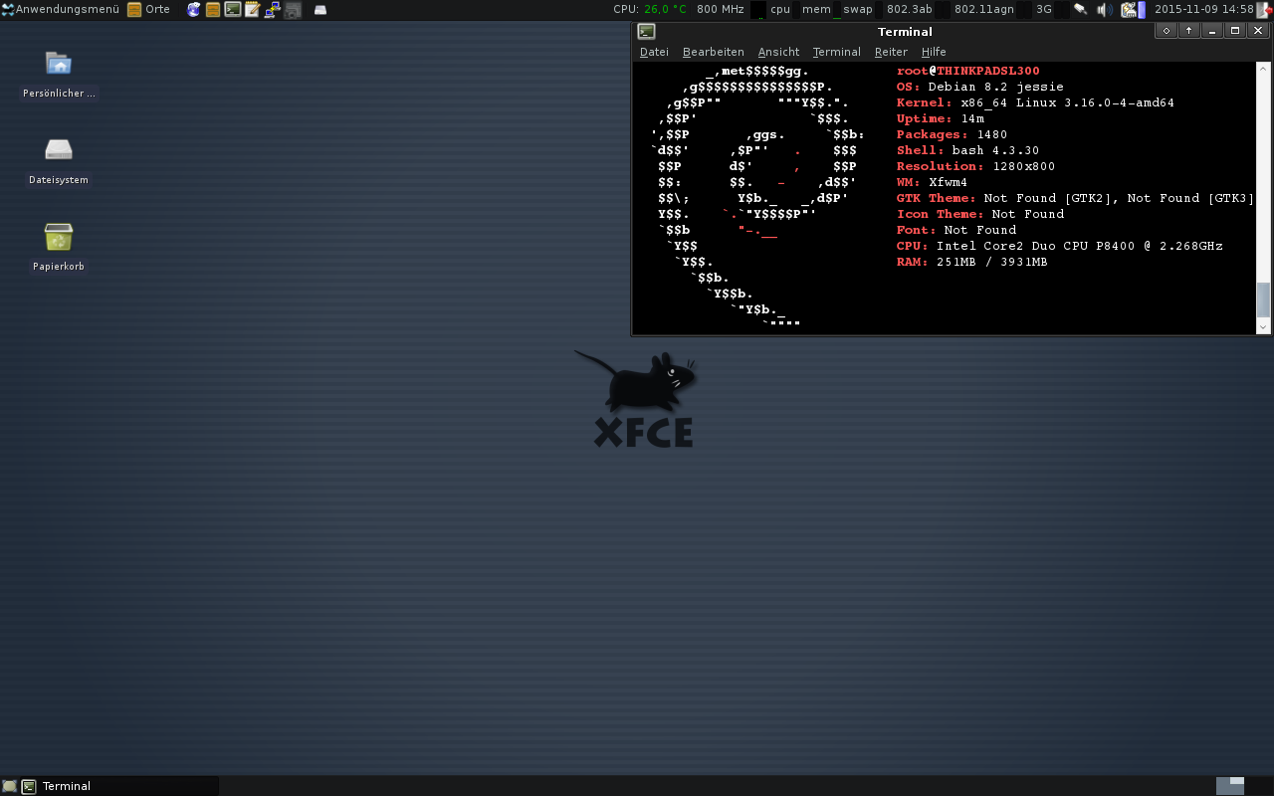The width and height of the screenshot is (1274, 796).
Task: Click the GTK Theme: Not Found line
Action: click(1075, 198)
